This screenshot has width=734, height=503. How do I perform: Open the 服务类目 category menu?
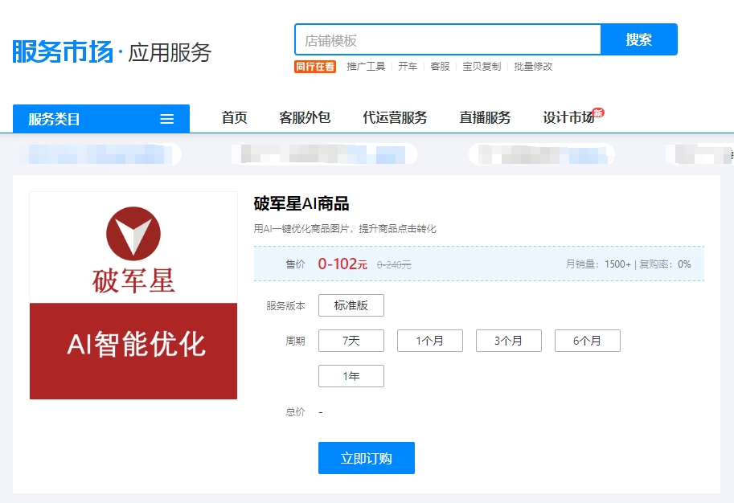pyautogui.click(x=101, y=119)
